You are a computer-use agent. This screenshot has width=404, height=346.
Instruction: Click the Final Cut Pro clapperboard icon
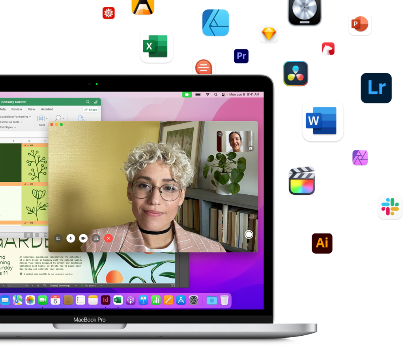pyautogui.click(x=302, y=181)
